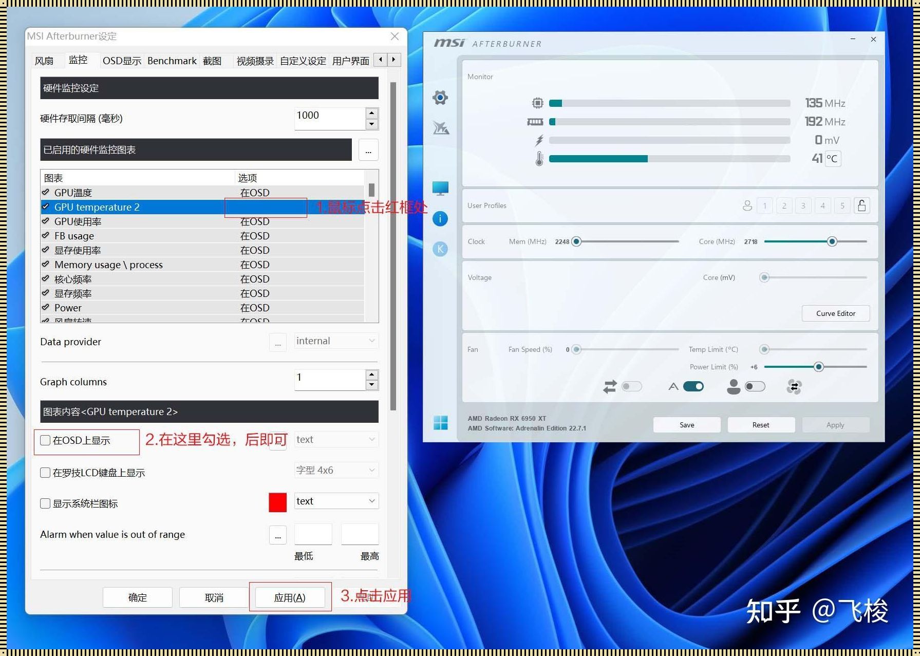Click the blue info icon in sidebar
920x656 pixels.
coord(440,219)
